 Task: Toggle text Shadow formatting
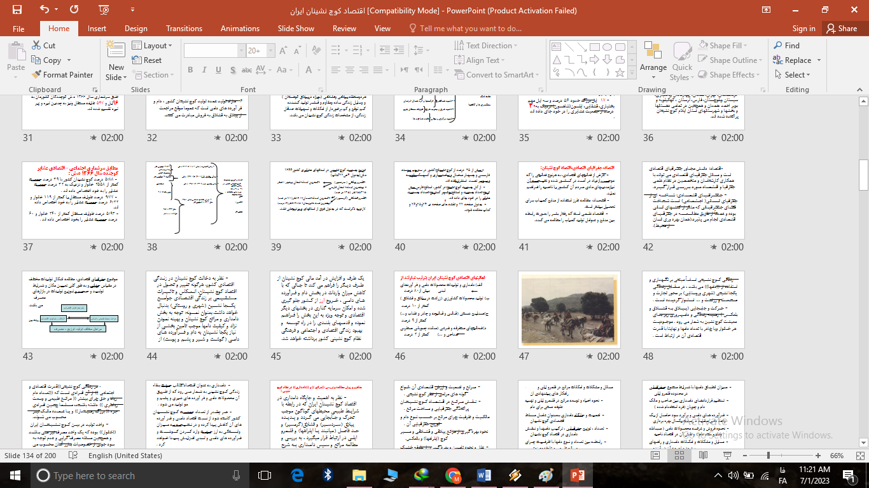[233, 70]
